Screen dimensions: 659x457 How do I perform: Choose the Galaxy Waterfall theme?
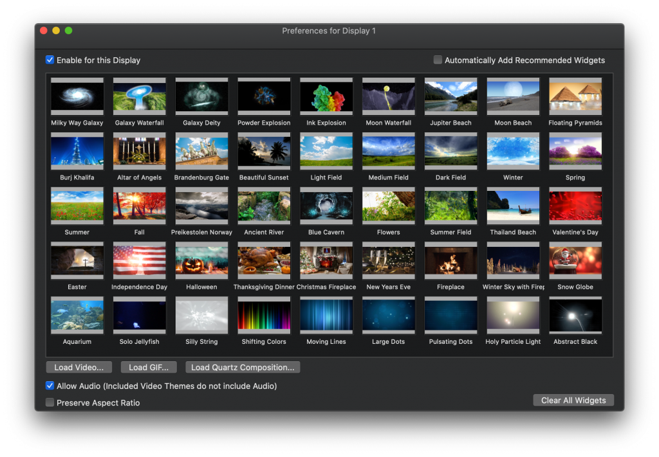pos(139,96)
